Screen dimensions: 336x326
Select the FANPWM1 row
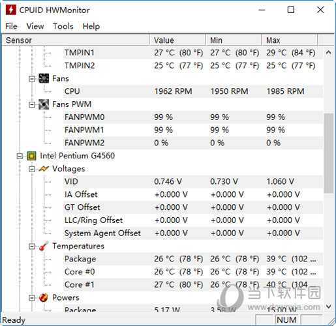tap(193, 130)
